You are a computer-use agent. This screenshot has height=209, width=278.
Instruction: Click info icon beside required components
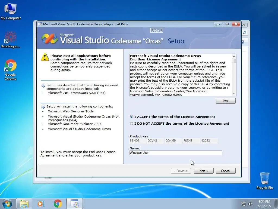(43, 85)
